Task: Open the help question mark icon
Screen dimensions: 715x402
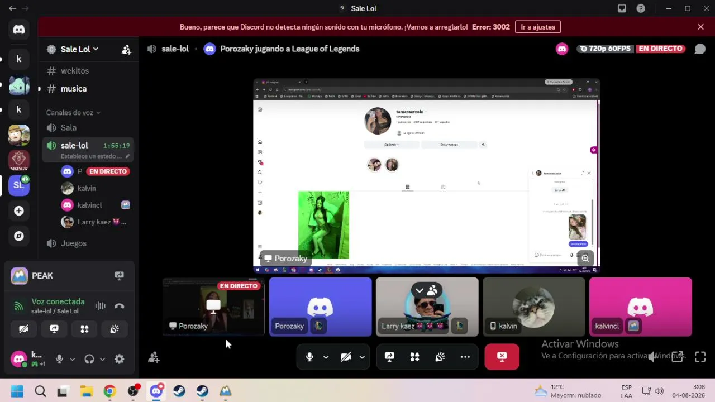Action: pyautogui.click(x=641, y=8)
